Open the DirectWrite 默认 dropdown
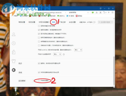The width and height of the screenshot is (126, 96). [78, 50]
